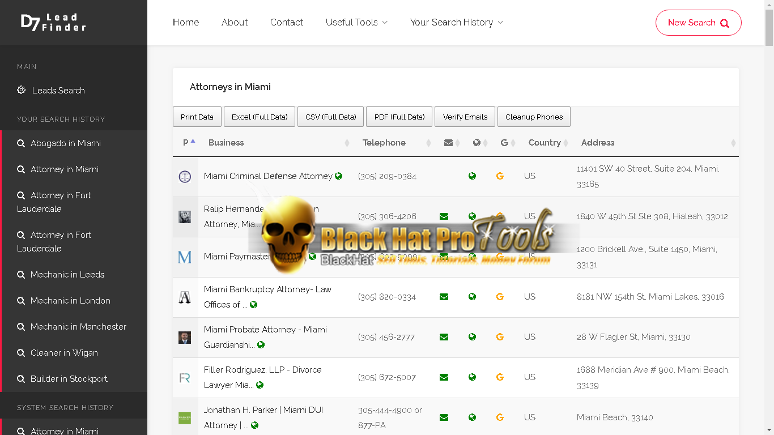Go to the Home menu item
This screenshot has height=435, width=774.
pyautogui.click(x=186, y=23)
